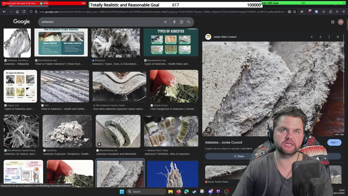
Task: Show more toolbar items via double chevron
Action: [x=337, y=12]
